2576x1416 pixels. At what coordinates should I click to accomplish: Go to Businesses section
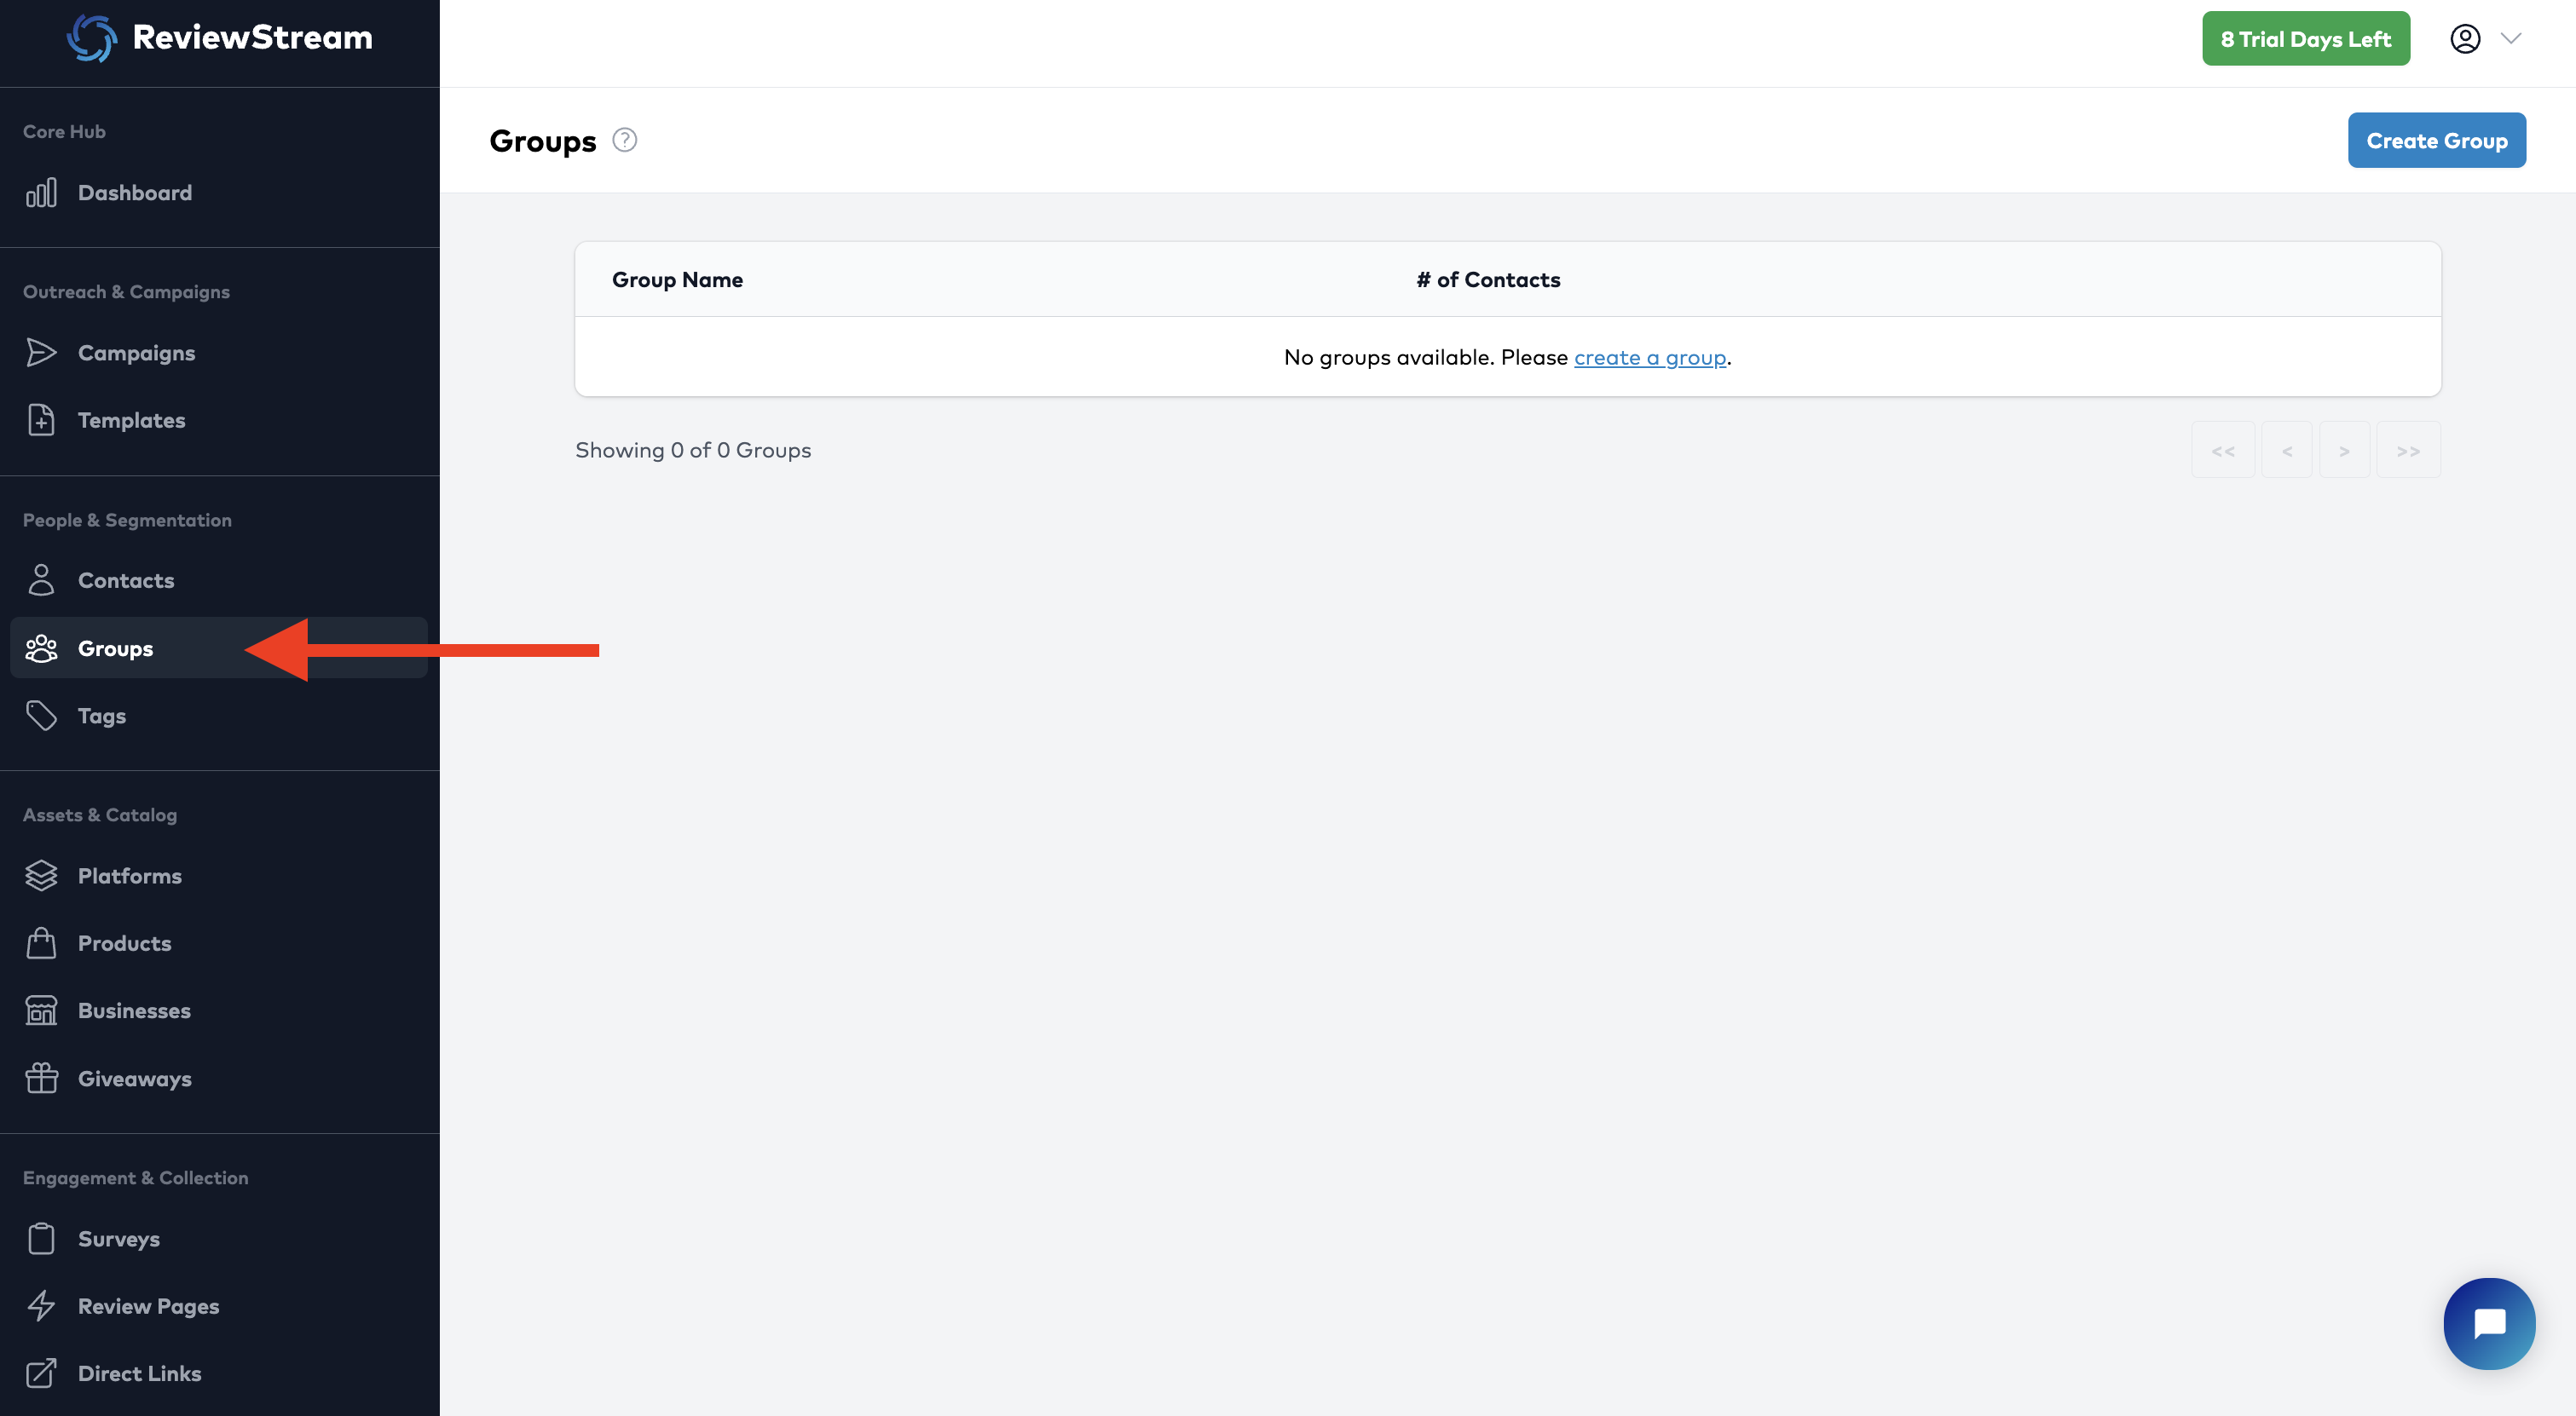point(134,1010)
